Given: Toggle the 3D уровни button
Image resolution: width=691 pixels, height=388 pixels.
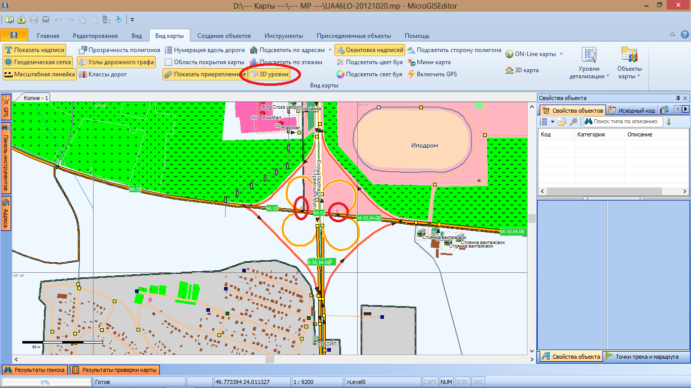Looking at the screenshot, I should (x=269, y=74).
